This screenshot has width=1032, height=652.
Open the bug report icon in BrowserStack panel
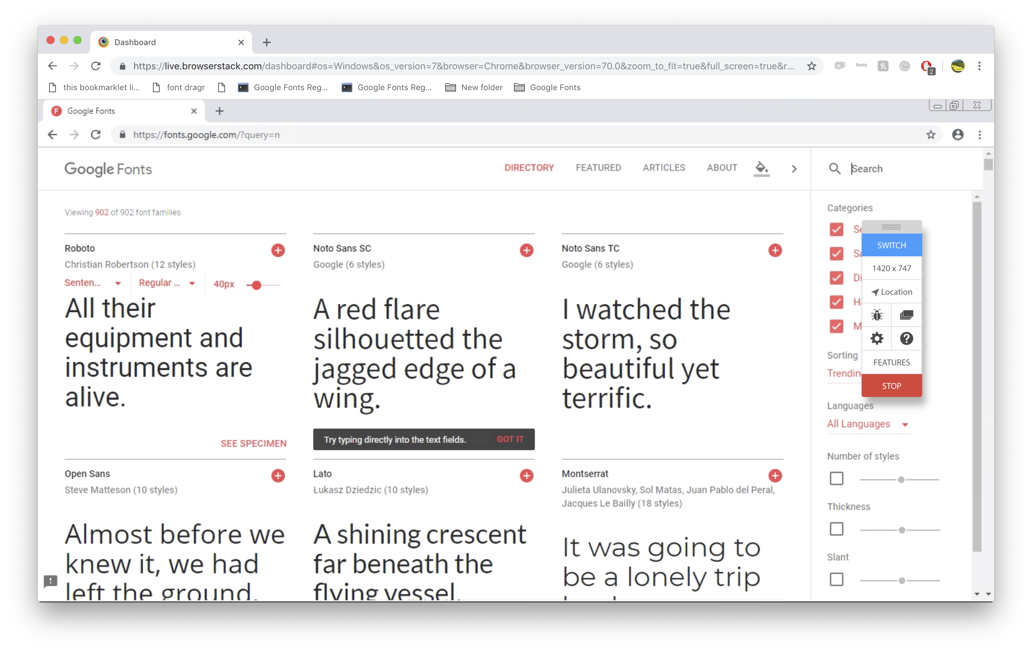point(877,315)
